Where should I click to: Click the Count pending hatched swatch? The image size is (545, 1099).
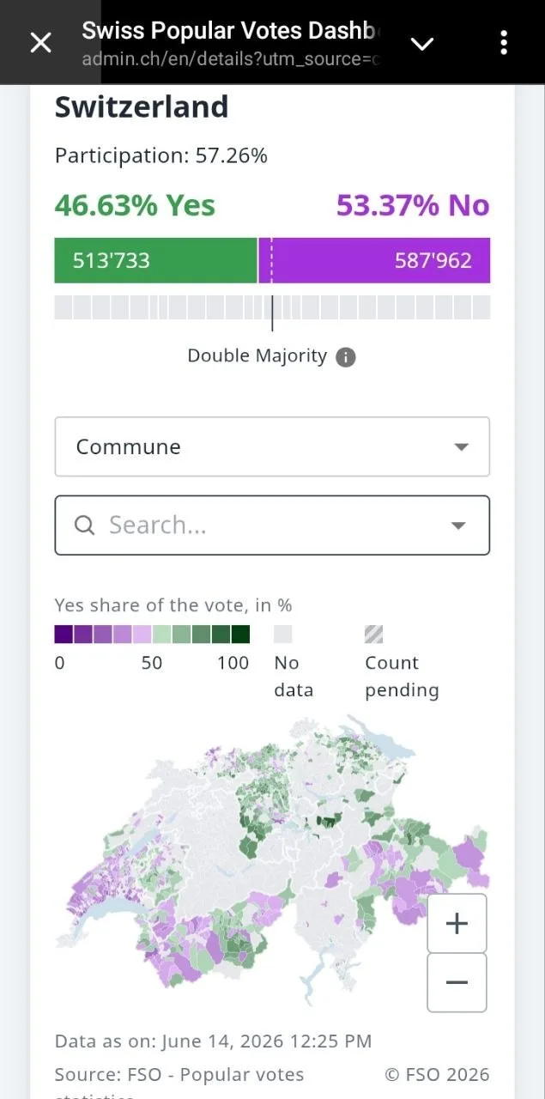point(374,635)
